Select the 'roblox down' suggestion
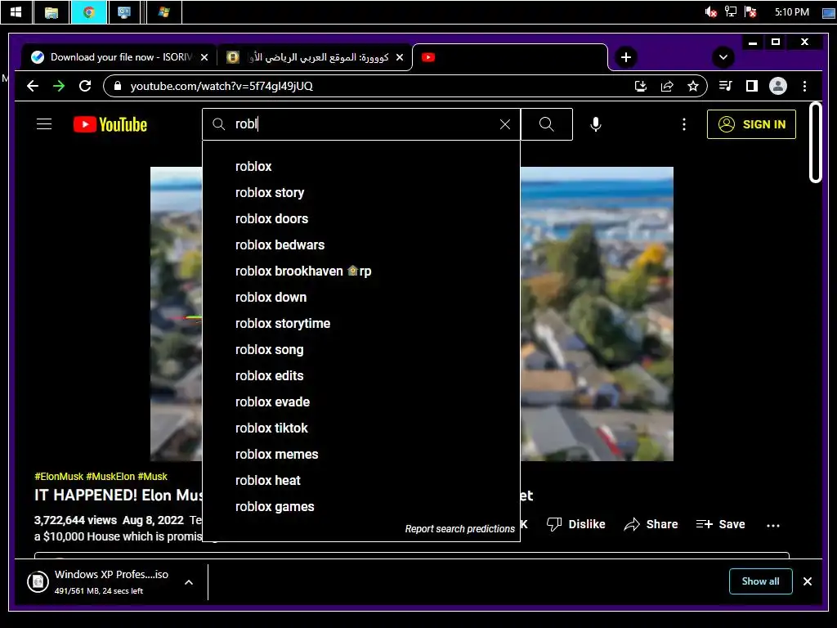 [x=361, y=298]
